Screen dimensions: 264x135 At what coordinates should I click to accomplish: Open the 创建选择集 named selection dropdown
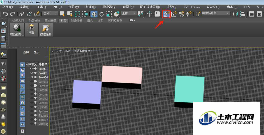click(x=216, y=13)
